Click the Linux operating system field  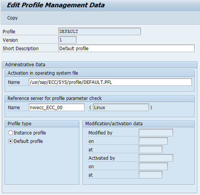121,107
